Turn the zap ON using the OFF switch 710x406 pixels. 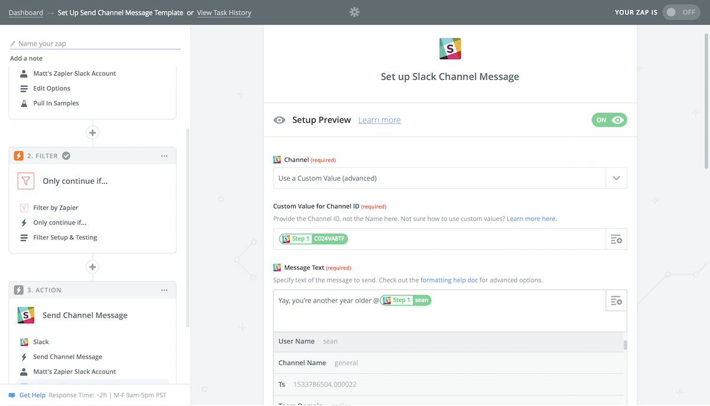click(x=681, y=11)
